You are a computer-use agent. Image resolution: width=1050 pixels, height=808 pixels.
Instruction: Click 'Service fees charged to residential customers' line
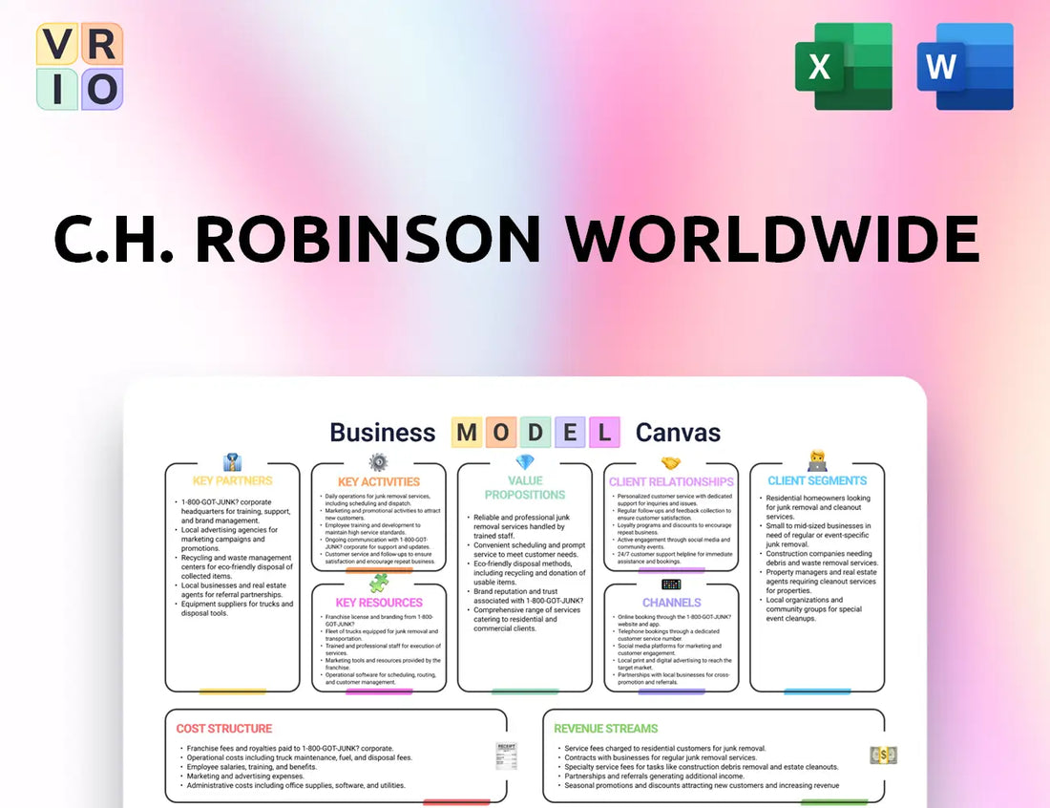tap(664, 749)
